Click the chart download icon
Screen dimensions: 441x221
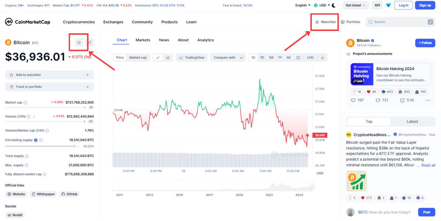(x=322, y=58)
